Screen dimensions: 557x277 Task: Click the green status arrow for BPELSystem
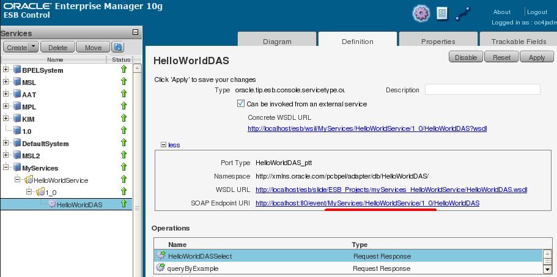click(124, 69)
